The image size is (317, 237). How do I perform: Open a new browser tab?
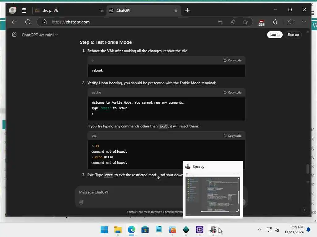tap(187, 10)
